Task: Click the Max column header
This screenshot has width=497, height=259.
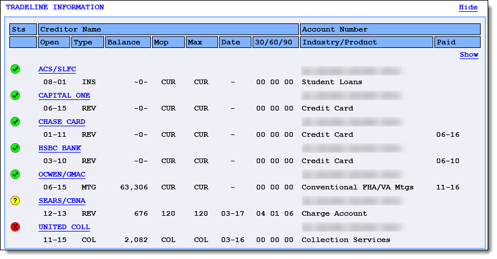Action: tap(202, 42)
